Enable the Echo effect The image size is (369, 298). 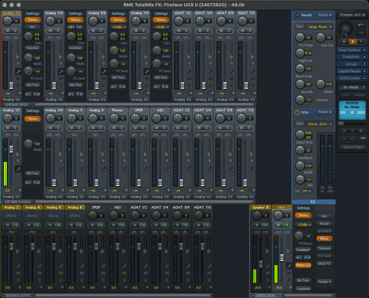[x=297, y=112]
